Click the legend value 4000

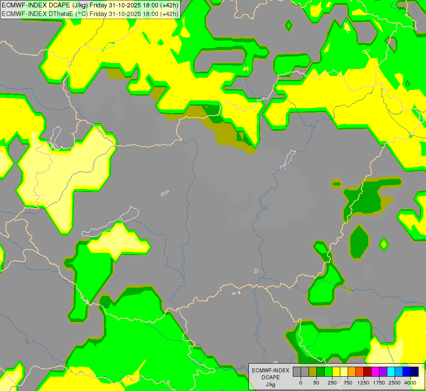point(410,383)
